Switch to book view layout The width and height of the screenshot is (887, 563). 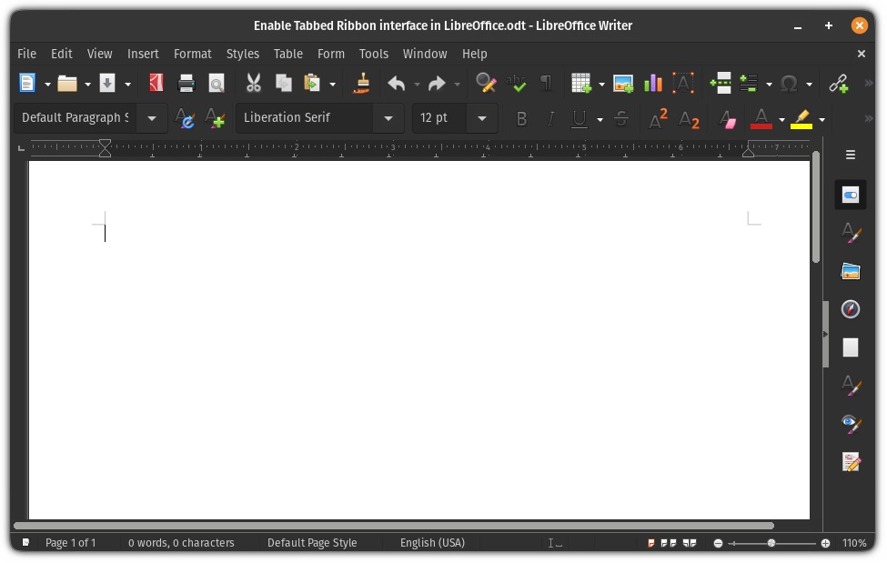point(689,542)
